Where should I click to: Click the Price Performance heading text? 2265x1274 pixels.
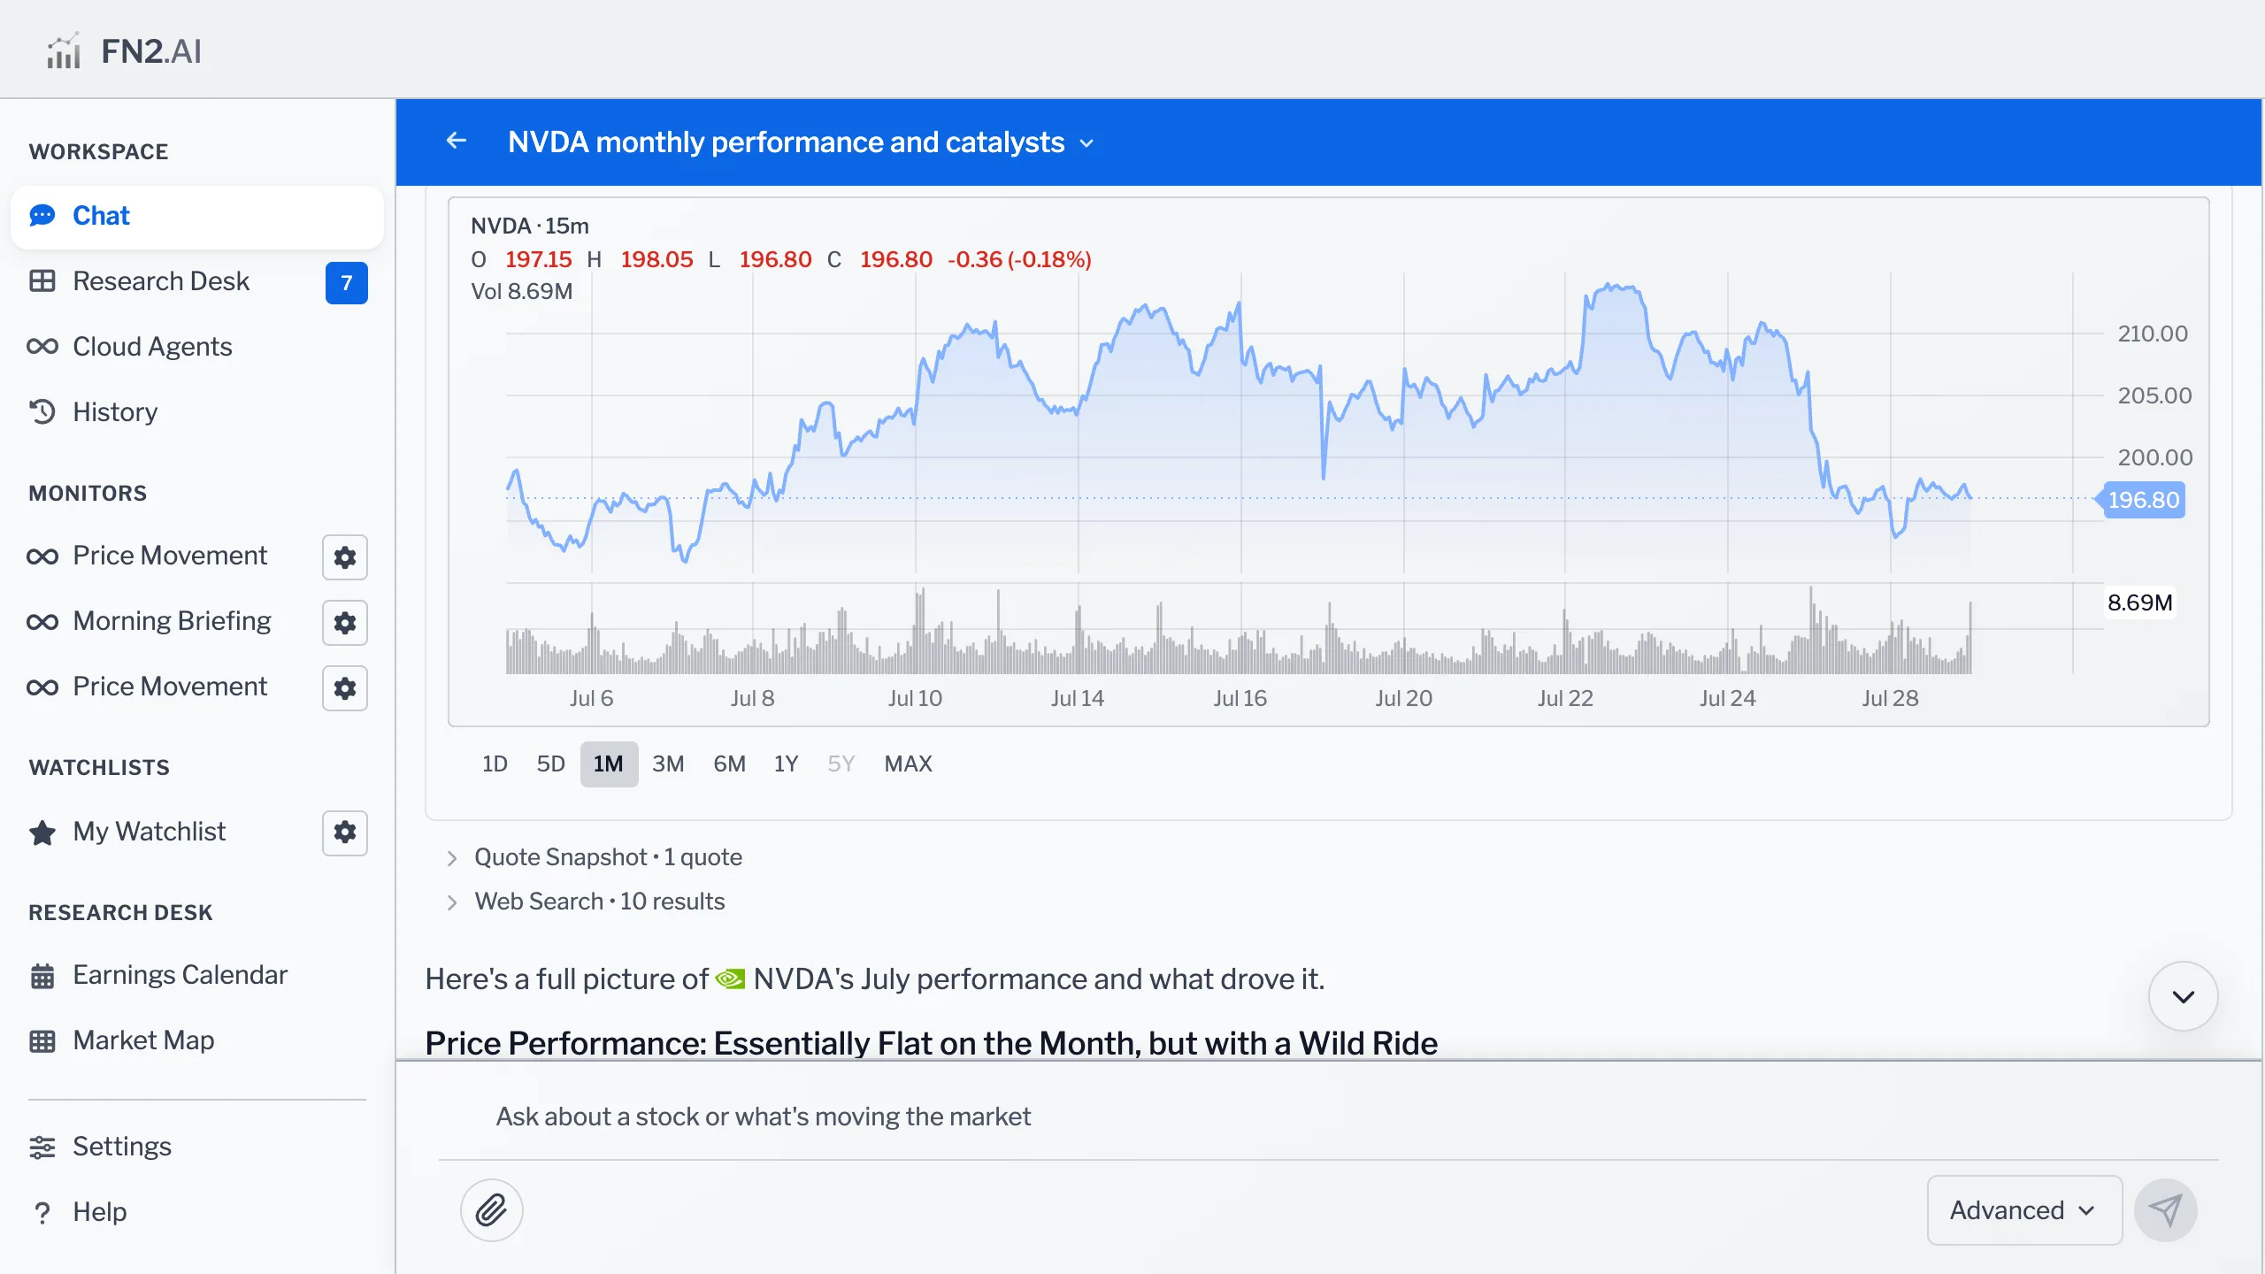pos(931,1044)
